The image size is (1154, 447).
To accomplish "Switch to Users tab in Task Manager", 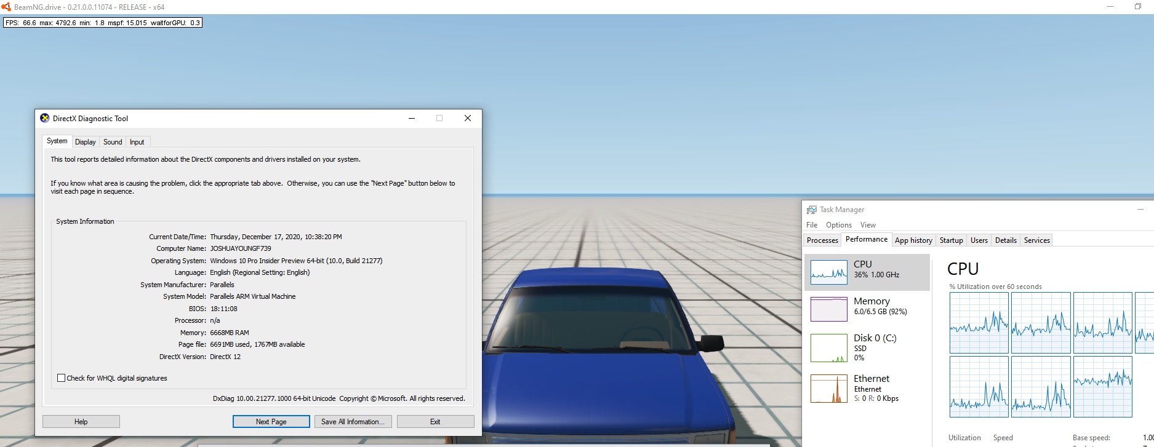I will click(979, 240).
